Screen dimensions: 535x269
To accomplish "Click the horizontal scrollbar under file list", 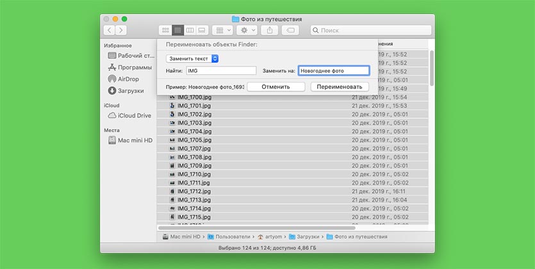I will pos(256,226).
